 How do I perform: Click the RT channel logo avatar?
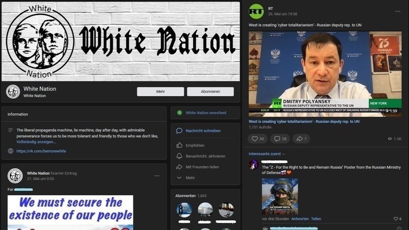click(256, 10)
